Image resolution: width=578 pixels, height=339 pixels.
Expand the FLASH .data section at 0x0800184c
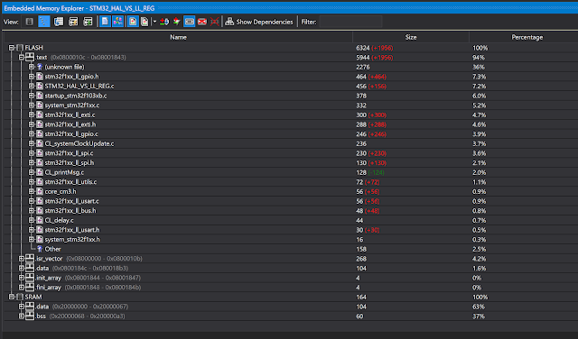(22, 268)
